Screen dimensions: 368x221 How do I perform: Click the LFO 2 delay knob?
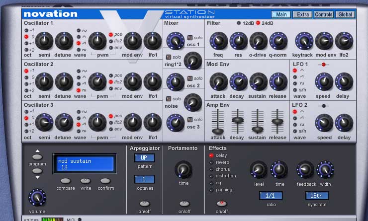344,123
